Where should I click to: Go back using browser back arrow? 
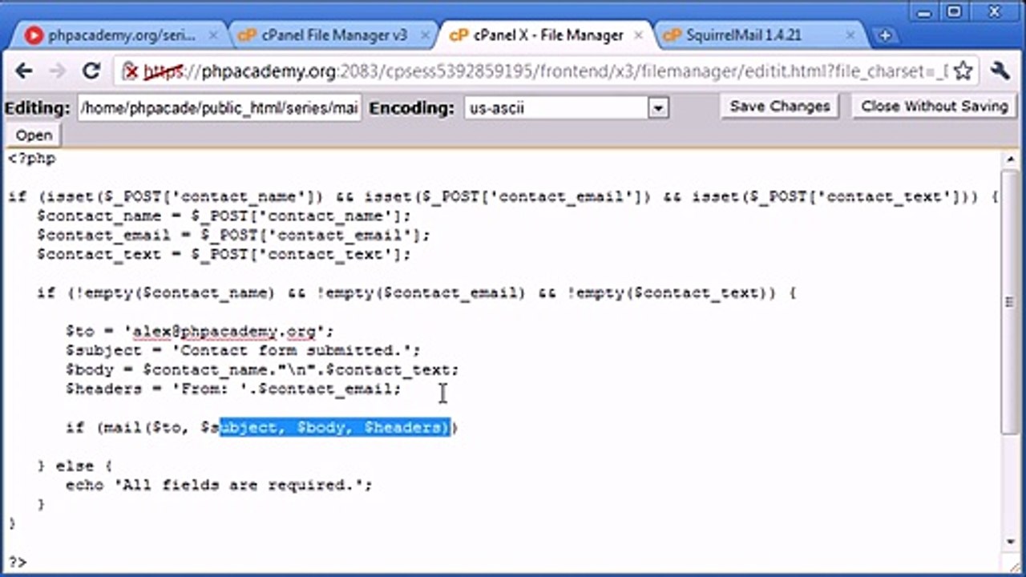click(x=24, y=71)
